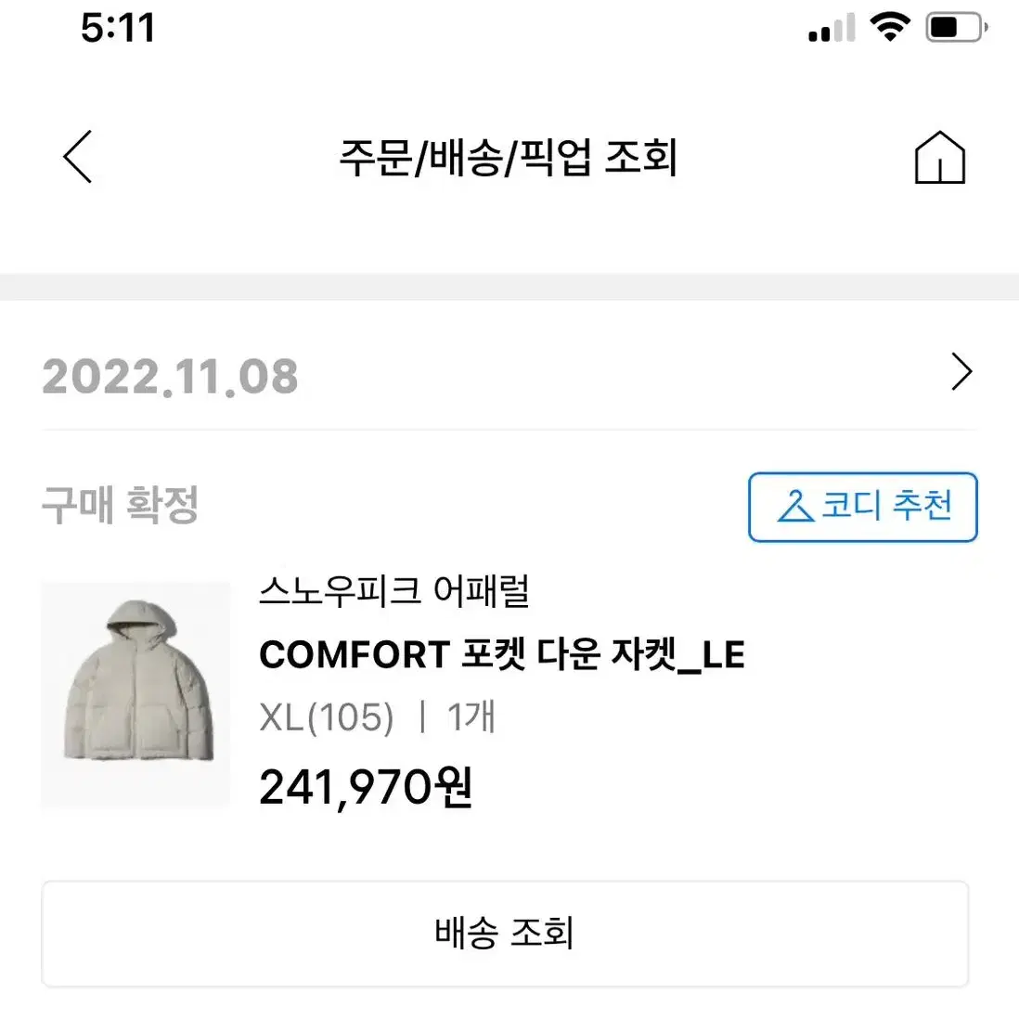Open the down jacket product thumbnail
The height and width of the screenshot is (1019, 1019).
pyautogui.click(x=136, y=694)
